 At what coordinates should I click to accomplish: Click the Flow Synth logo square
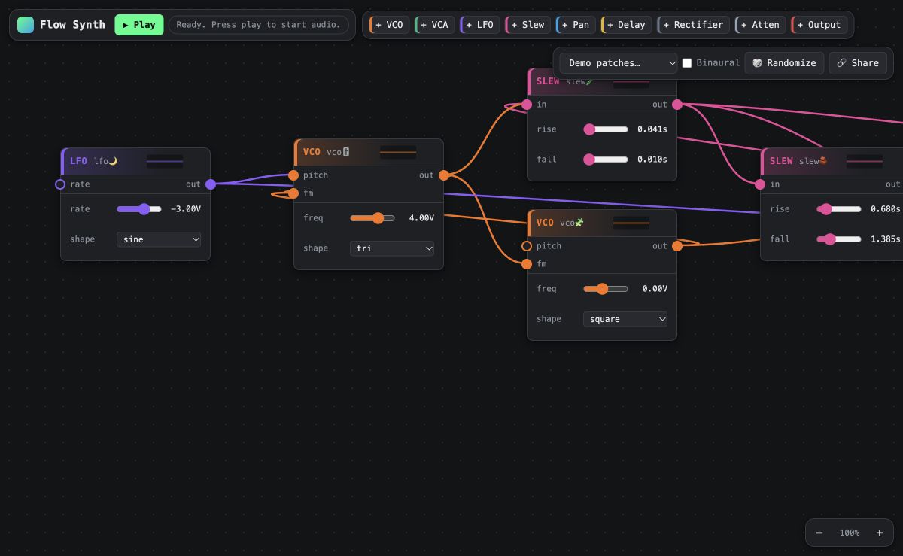coord(26,25)
